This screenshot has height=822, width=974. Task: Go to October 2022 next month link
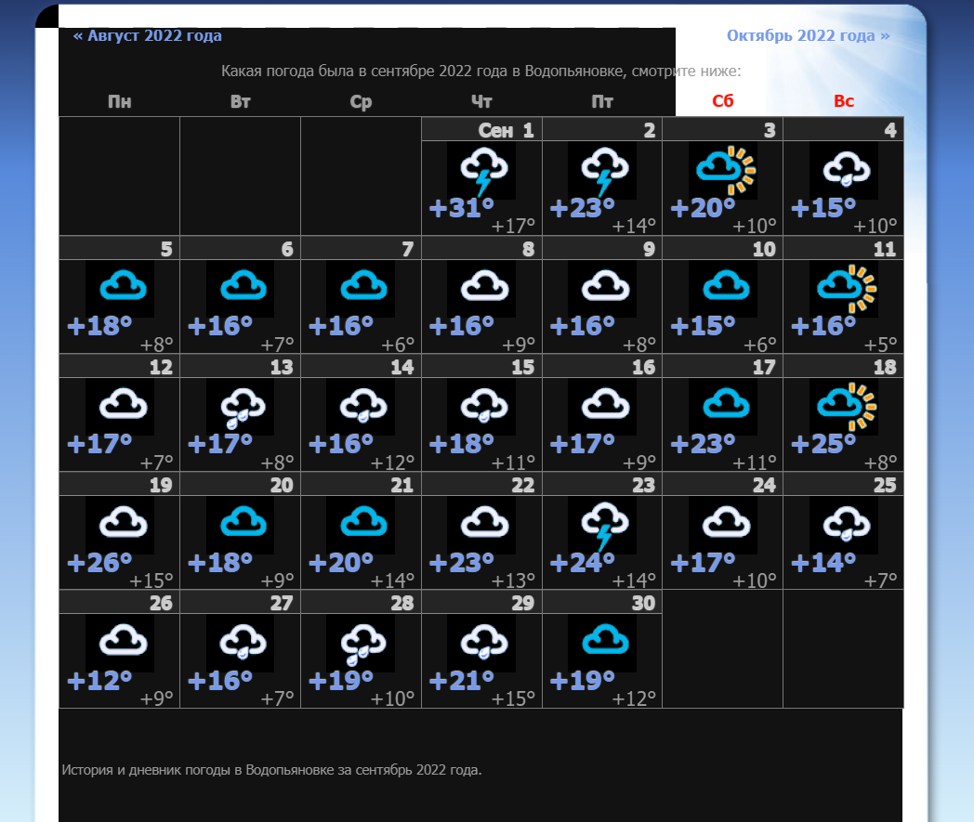[808, 36]
